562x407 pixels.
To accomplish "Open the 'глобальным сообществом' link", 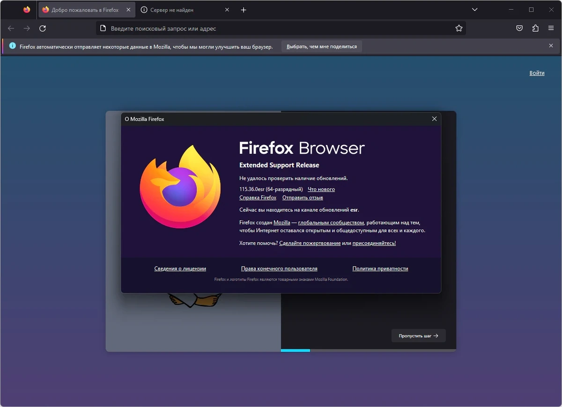I will 331,223.
